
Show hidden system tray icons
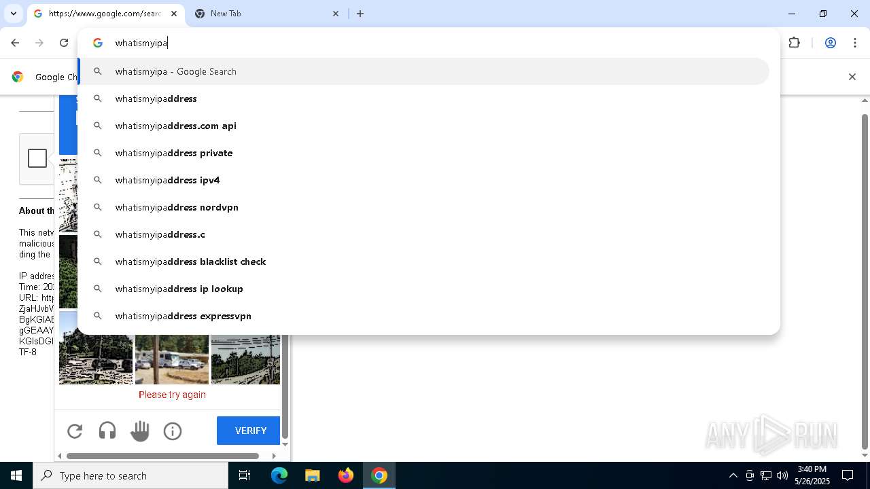point(733,475)
